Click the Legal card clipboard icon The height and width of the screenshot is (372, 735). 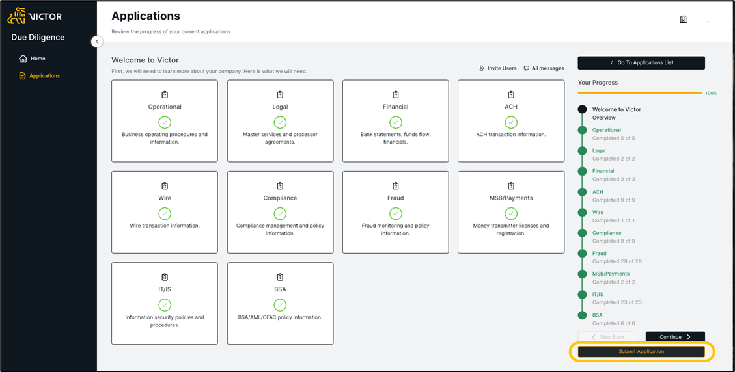[280, 95]
